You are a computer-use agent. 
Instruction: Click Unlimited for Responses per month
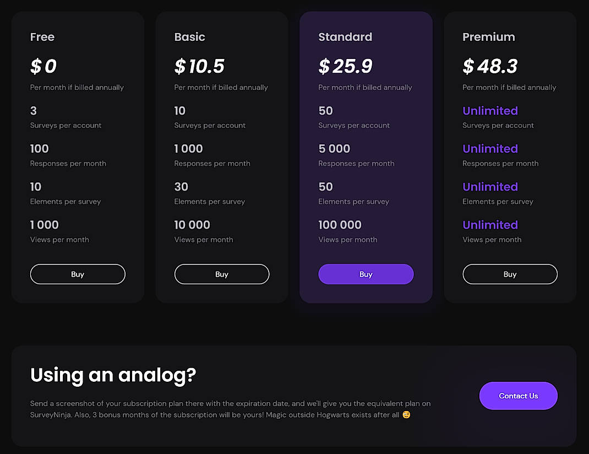pyautogui.click(x=490, y=149)
